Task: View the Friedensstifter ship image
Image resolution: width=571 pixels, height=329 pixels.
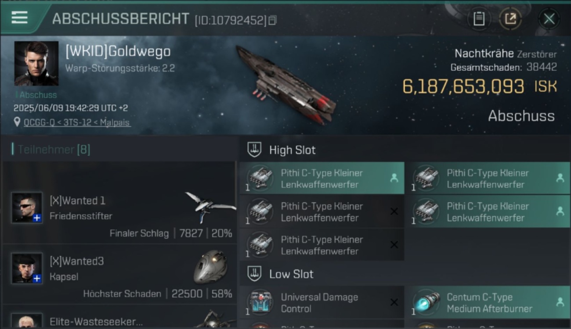Action: pyautogui.click(x=211, y=206)
